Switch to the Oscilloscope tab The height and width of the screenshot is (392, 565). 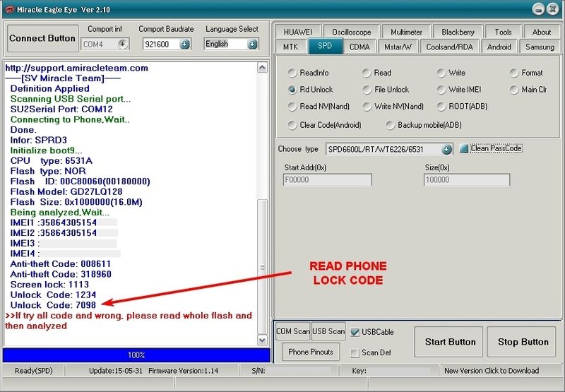pos(351,32)
